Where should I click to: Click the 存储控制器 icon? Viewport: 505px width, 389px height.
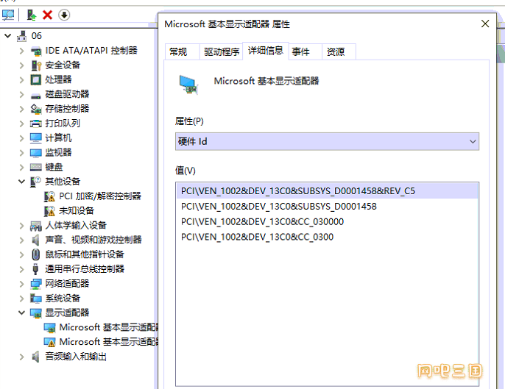click(36, 109)
